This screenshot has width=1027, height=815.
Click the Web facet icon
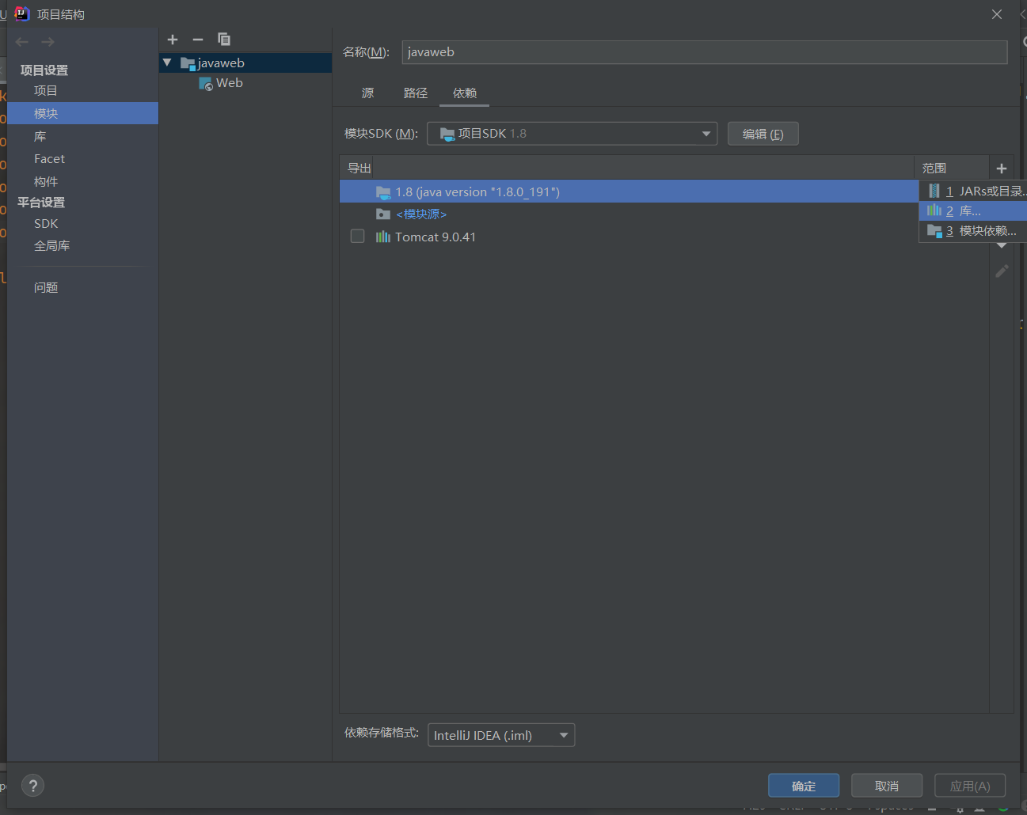tap(206, 84)
